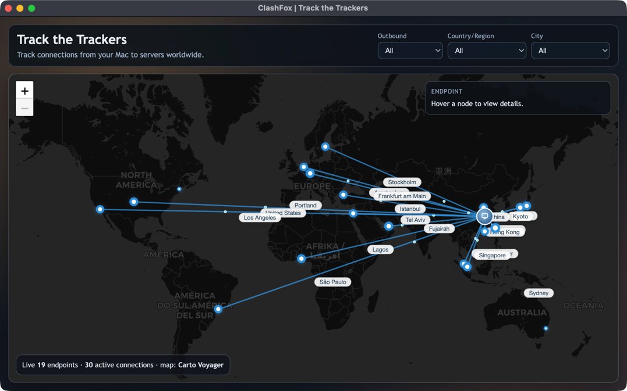Click the zoom out button on the map
The image size is (627, 391).
click(x=24, y=107)
